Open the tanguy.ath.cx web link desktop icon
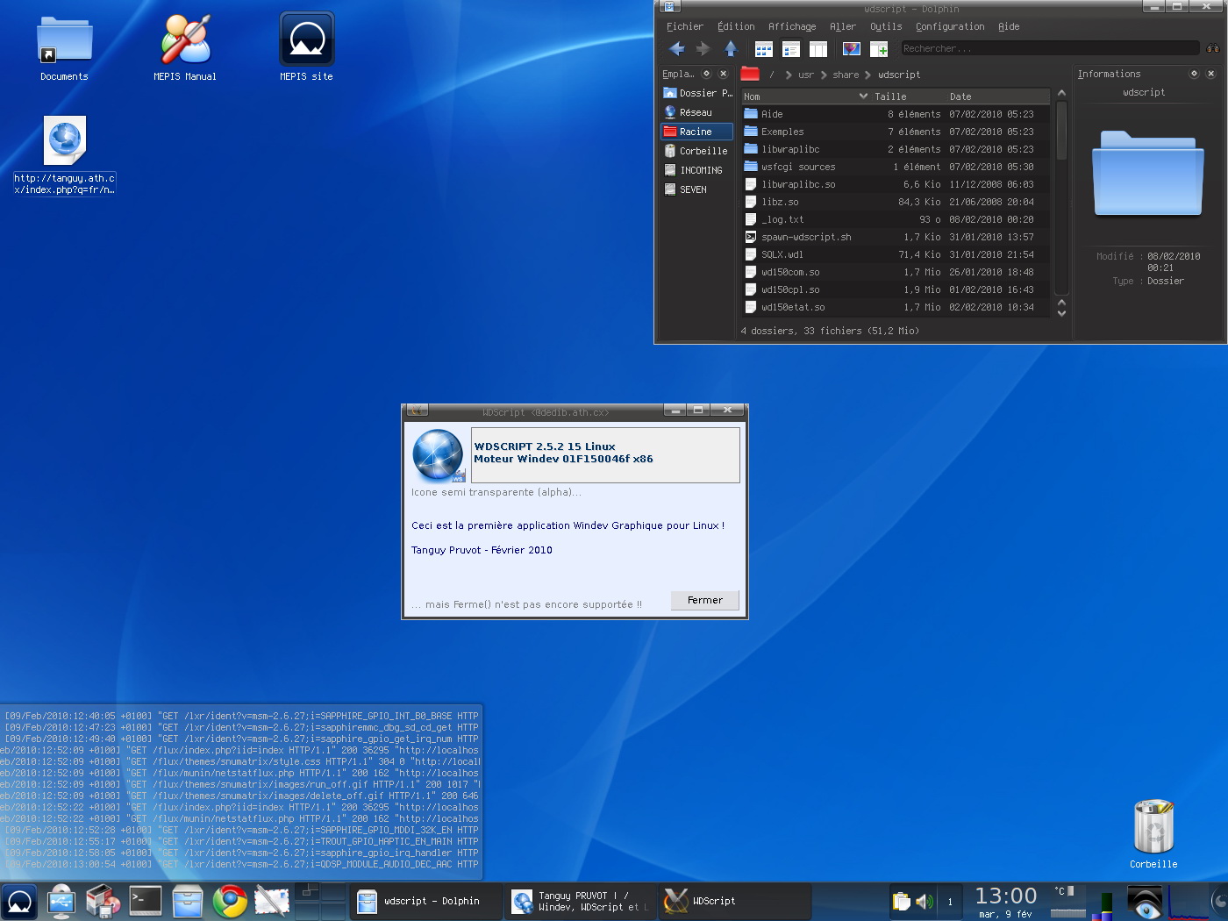This screenshot has width=1228, height=921. coord(65,155)
